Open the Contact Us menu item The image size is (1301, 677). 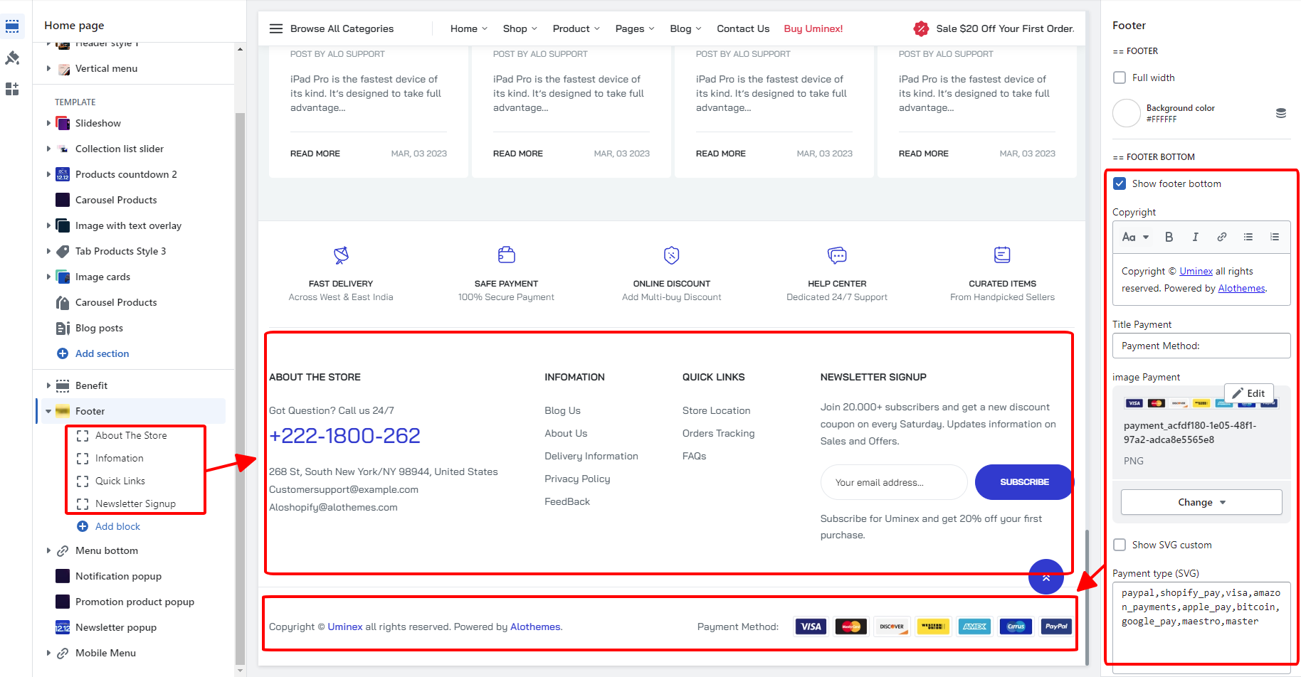(742, 28)
